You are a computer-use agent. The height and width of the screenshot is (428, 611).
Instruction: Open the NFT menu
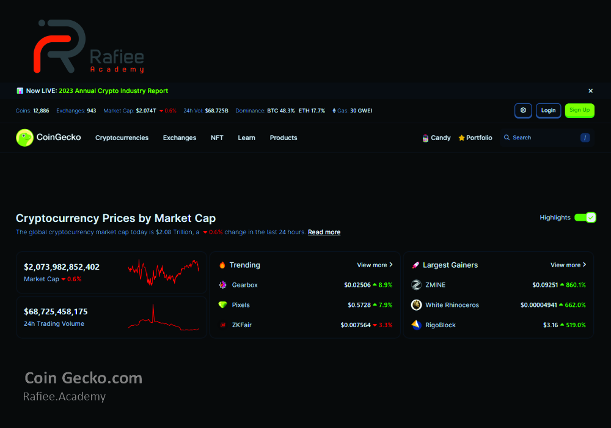(217, 138)
